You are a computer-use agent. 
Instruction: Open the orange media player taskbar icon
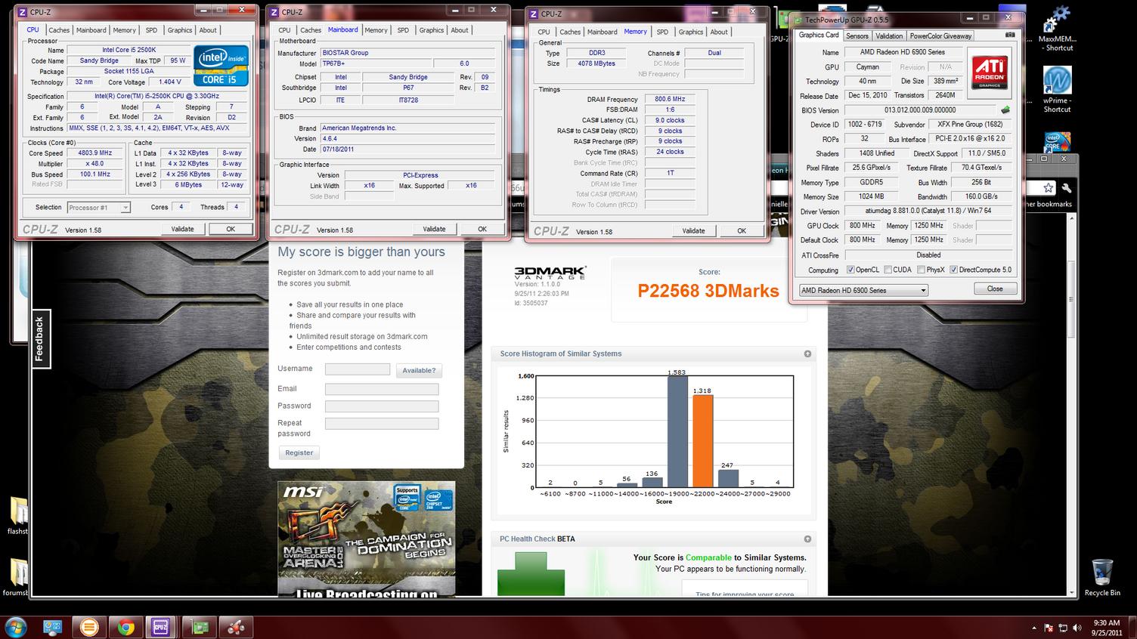89,627
